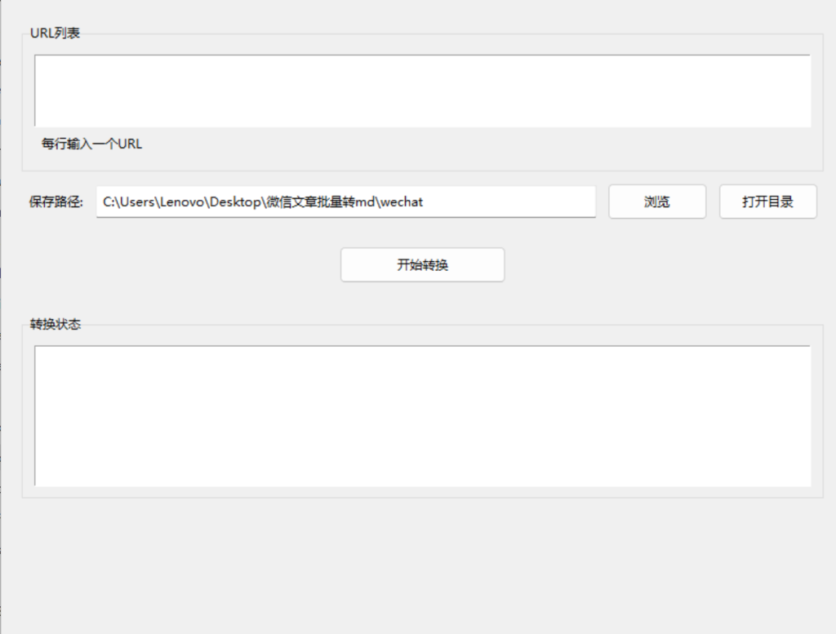836x634 pixels.
Task: Click empty gray area below 转换状态 panel
Action: 421,563
